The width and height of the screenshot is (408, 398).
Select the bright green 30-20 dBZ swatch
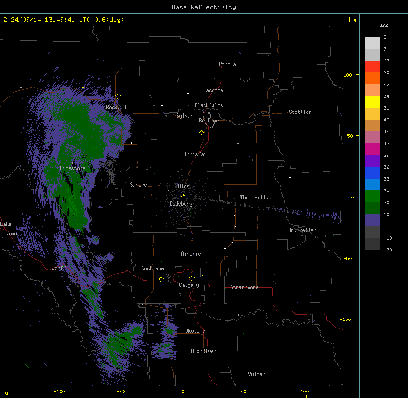point(372,197)
